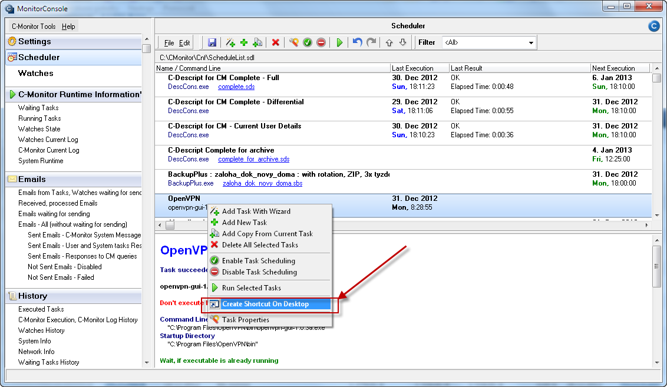Viewport: 667px width, 387px height.
Task: Open Received, processed Emails in sidebar
Action: pos(58,203)
